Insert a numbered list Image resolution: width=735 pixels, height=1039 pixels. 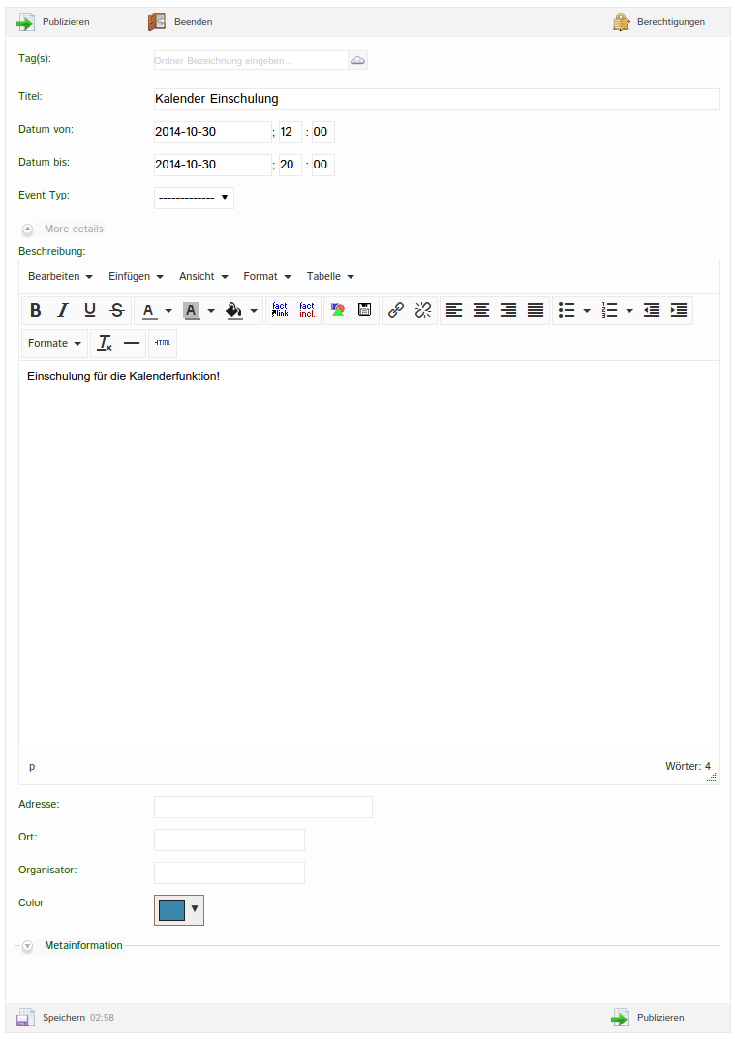[610, 310]
